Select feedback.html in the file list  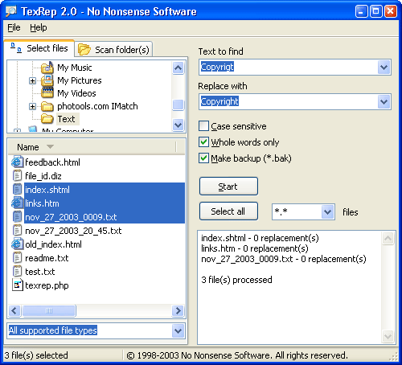click(52, 162)
